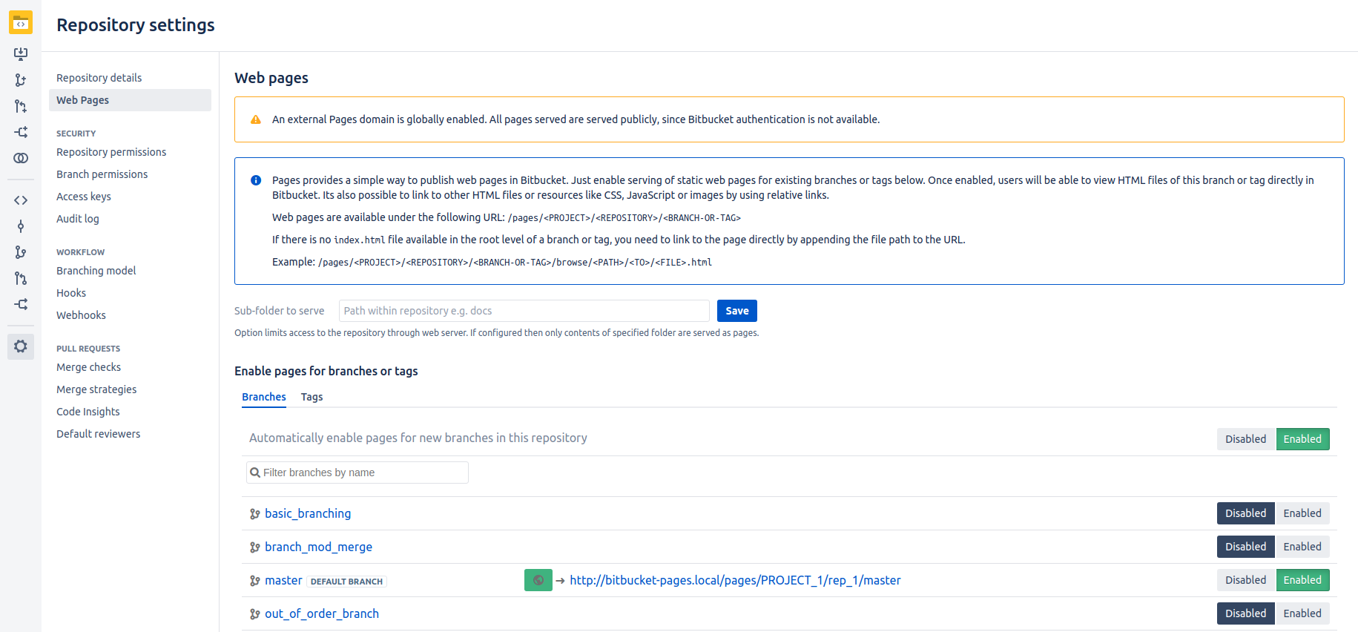1358x632 pixels.
Task: Open Merge checks settings
Action: pos(89,367)
